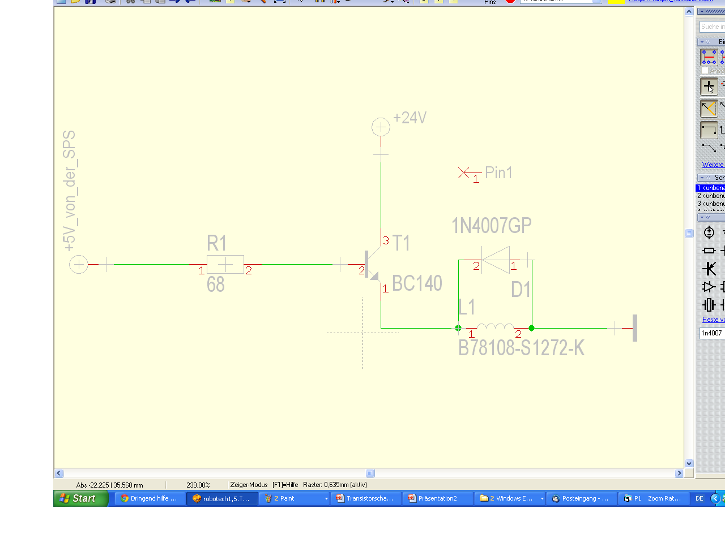Image resolution: width=725 pixels, height=543 pixels.
Task: Switch to 'Posteingang' taskbar window
Action: point(582,498)
